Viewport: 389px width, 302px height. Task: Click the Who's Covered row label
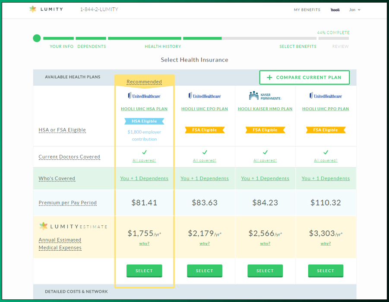click(x=57, y=178)
